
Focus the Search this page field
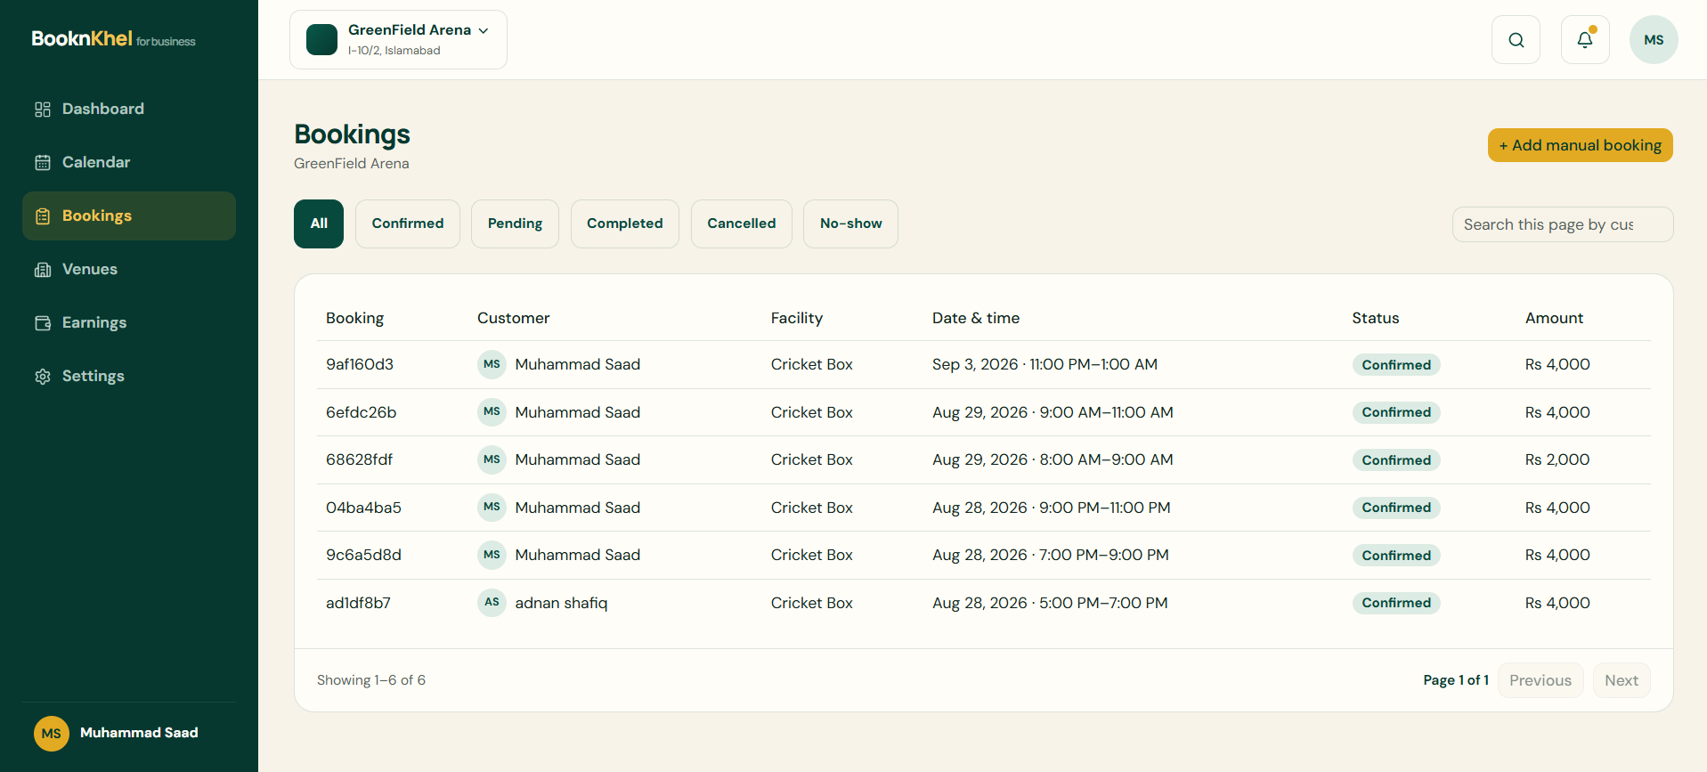[1563, 224]
